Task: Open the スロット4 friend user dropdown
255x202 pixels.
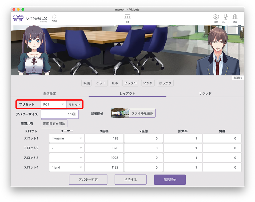Action: (x=66, y=167)
